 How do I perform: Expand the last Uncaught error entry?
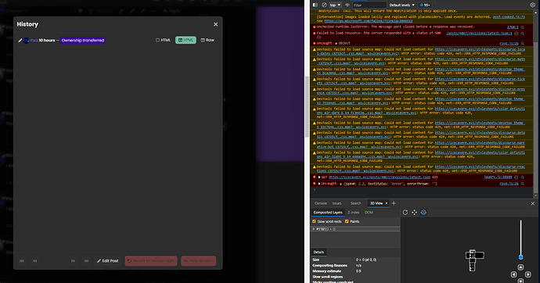(319, 184)
